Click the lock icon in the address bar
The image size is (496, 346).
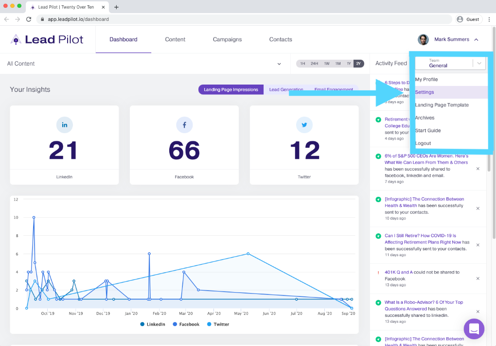coord(42,19)
